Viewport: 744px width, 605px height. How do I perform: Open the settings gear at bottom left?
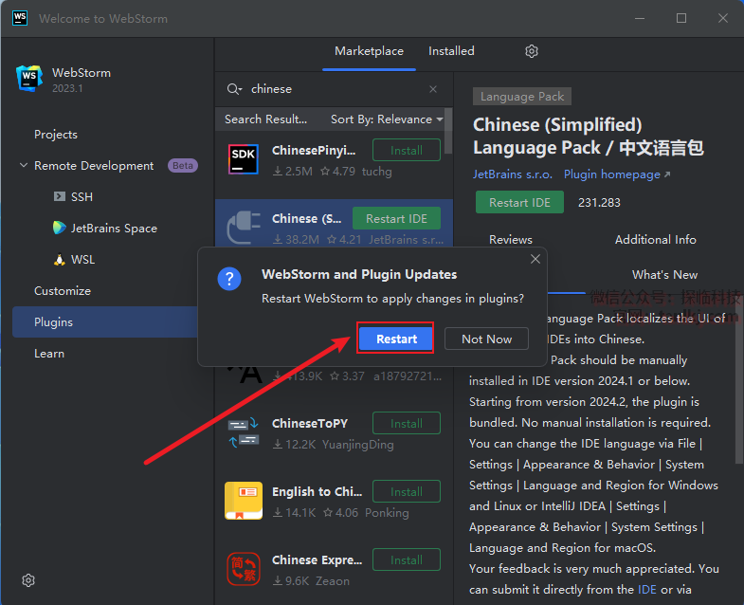coord(28,580)
